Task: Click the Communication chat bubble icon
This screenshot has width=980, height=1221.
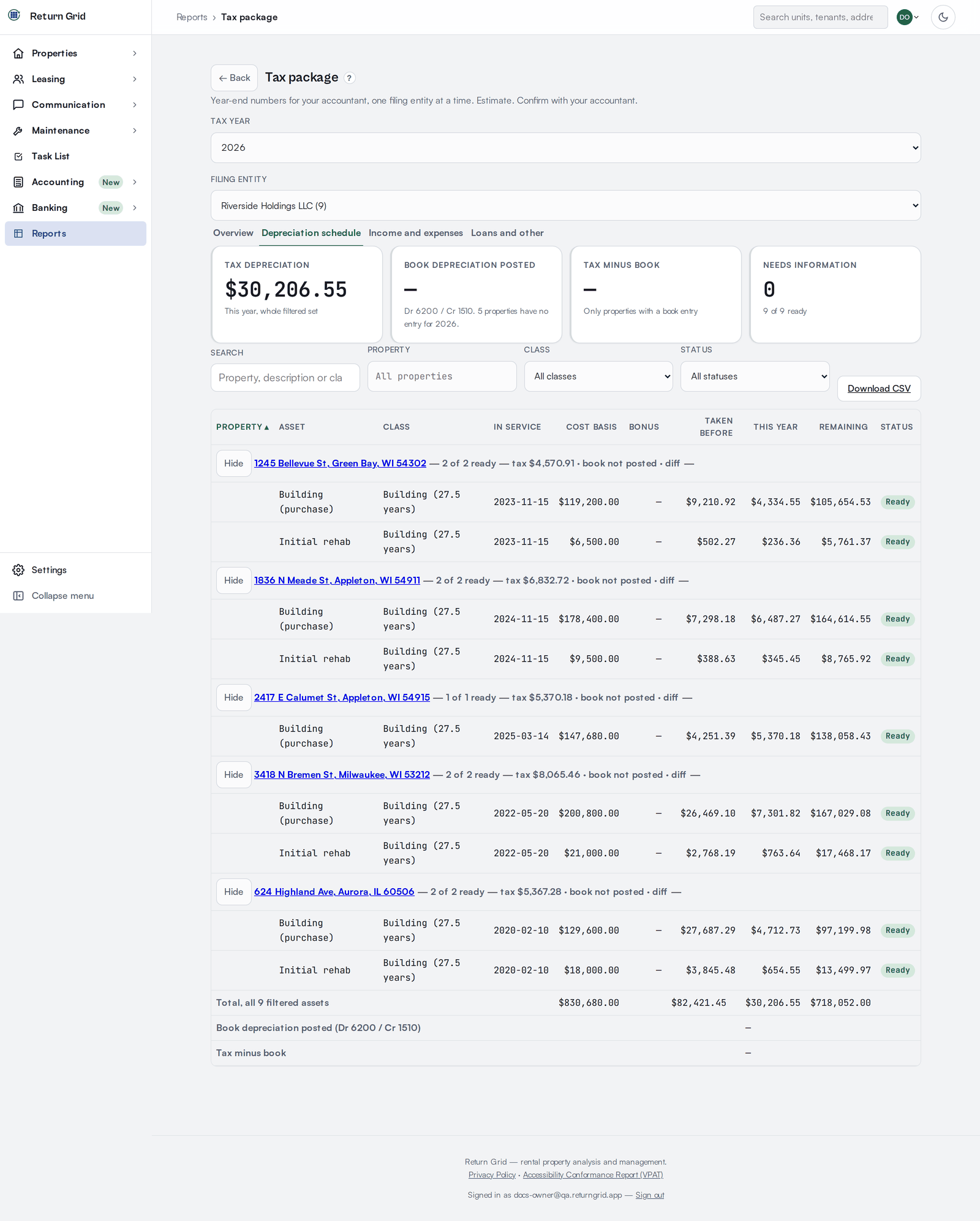Action: coord(18,105)
